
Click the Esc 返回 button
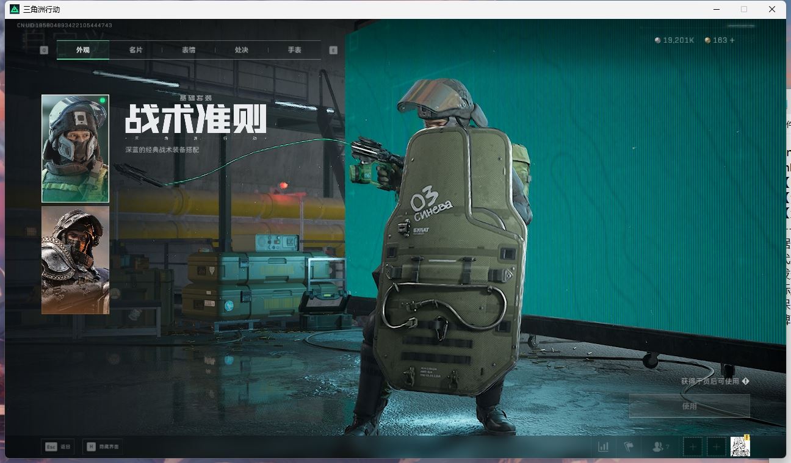pyautogui.click(x=57, y=446)
